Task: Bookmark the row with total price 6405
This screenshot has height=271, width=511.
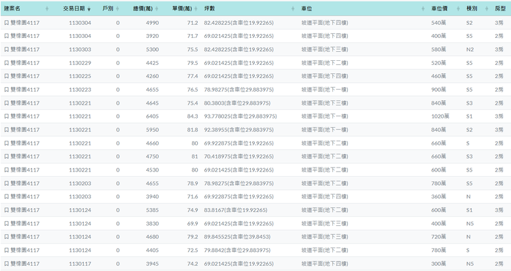Action: coord(7,117)
